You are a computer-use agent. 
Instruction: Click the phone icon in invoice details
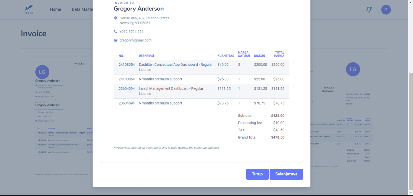coord(116,32)
